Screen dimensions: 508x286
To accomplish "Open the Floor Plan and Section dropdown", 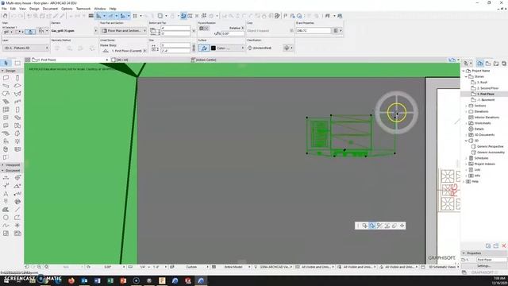I will click(123, 30).
